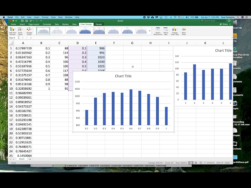This screenshot has width=251, height=188.
Task: Click the zoom slider handle
Action: 215,163
